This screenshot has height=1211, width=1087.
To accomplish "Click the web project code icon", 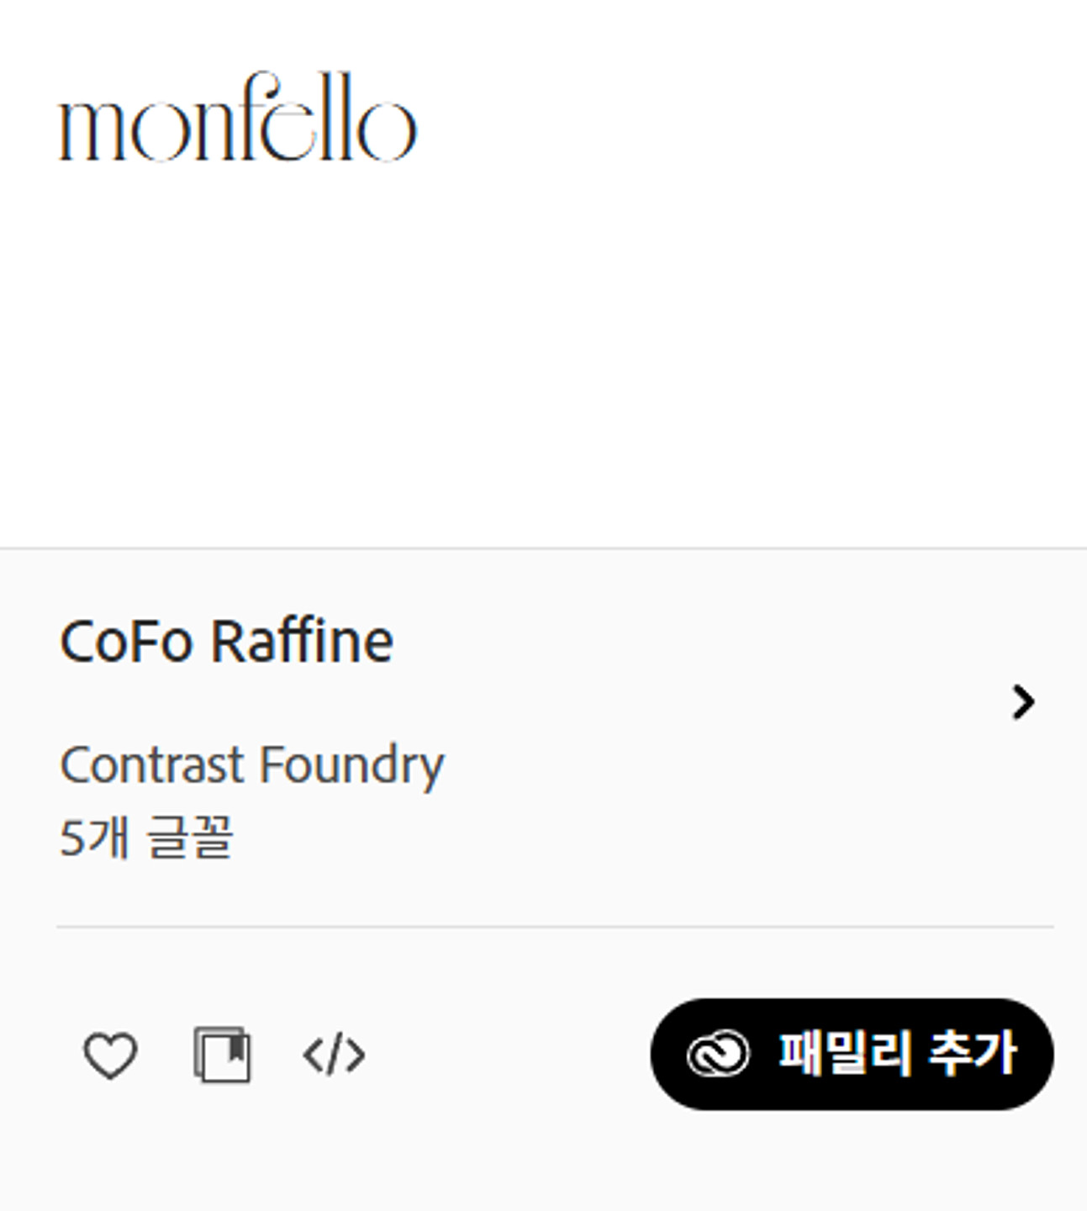I will (334, 1055).
